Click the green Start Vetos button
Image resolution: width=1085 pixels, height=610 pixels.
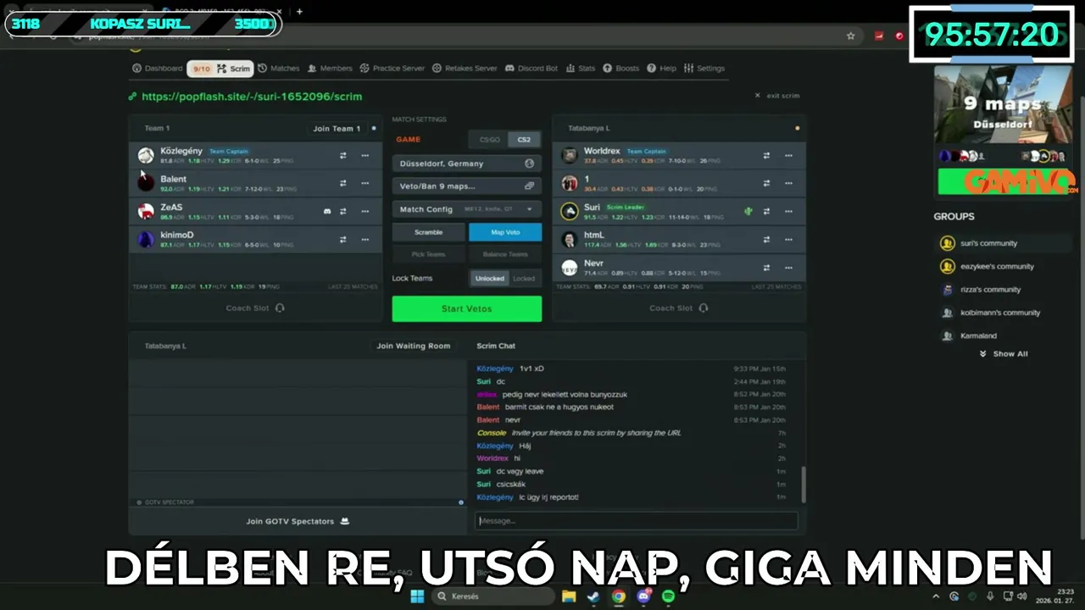coord(467,308)
